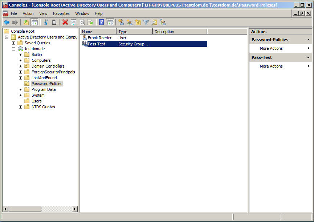
Task: Restore the inner console child window
Action: coord(302,13)
